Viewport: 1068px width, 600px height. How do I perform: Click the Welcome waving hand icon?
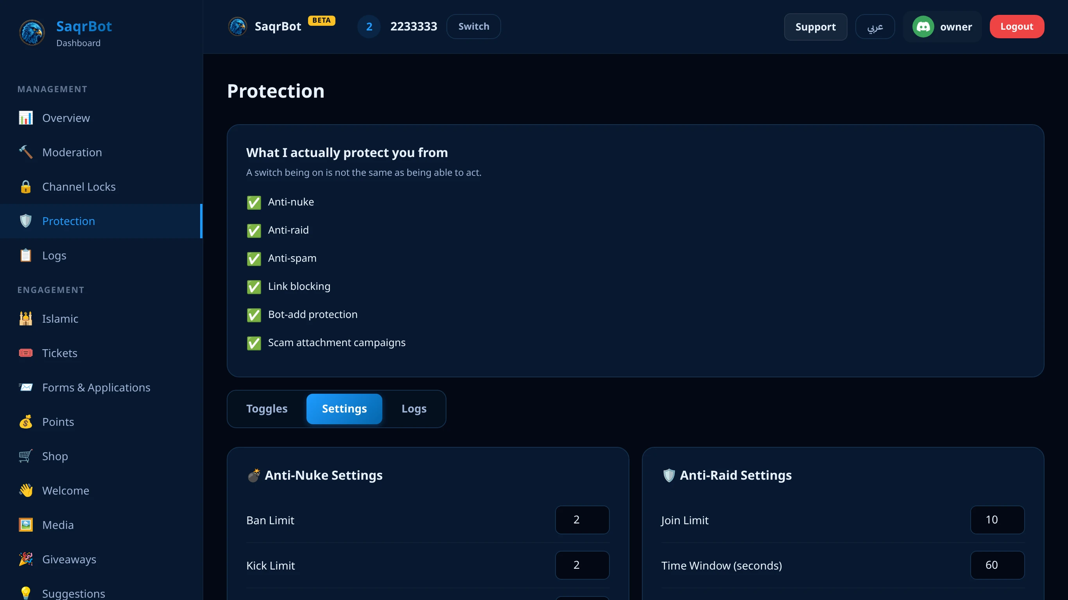26,491
